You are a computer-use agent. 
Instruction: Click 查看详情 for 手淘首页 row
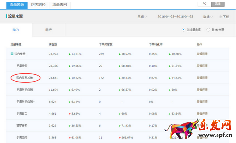pyautogui.click(x=202, y=114)
